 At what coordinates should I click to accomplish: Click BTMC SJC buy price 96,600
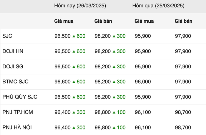tap(62, 82)
